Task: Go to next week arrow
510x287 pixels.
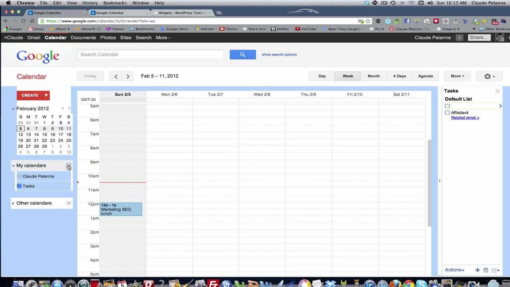Action: [128, 76]
